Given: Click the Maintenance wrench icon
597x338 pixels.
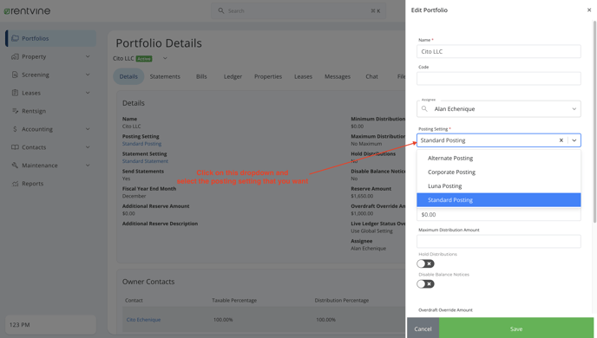Looking at the screenshot, I should click(16, 166).
